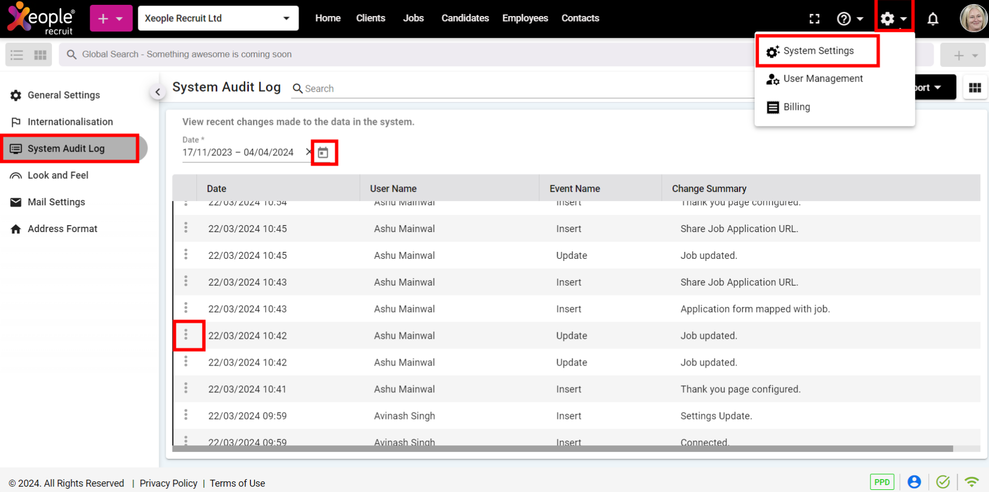
Task: Open the Candidates menu
Action: [465, 18]
